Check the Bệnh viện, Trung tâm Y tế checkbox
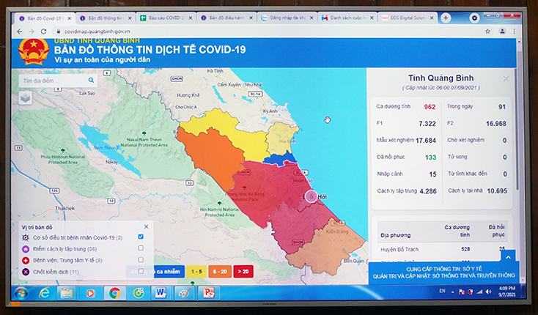Viewport: 538px width, 315px height. 141,259
